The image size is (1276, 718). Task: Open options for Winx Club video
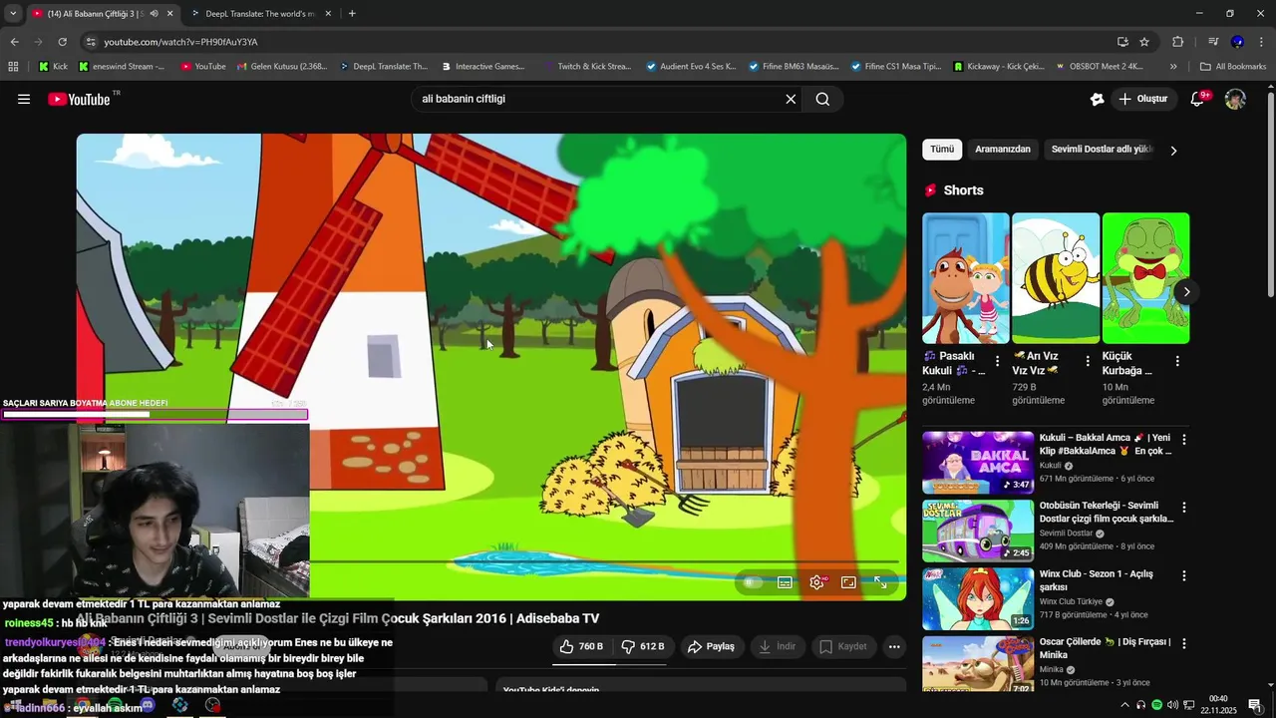click(1184, 575)
